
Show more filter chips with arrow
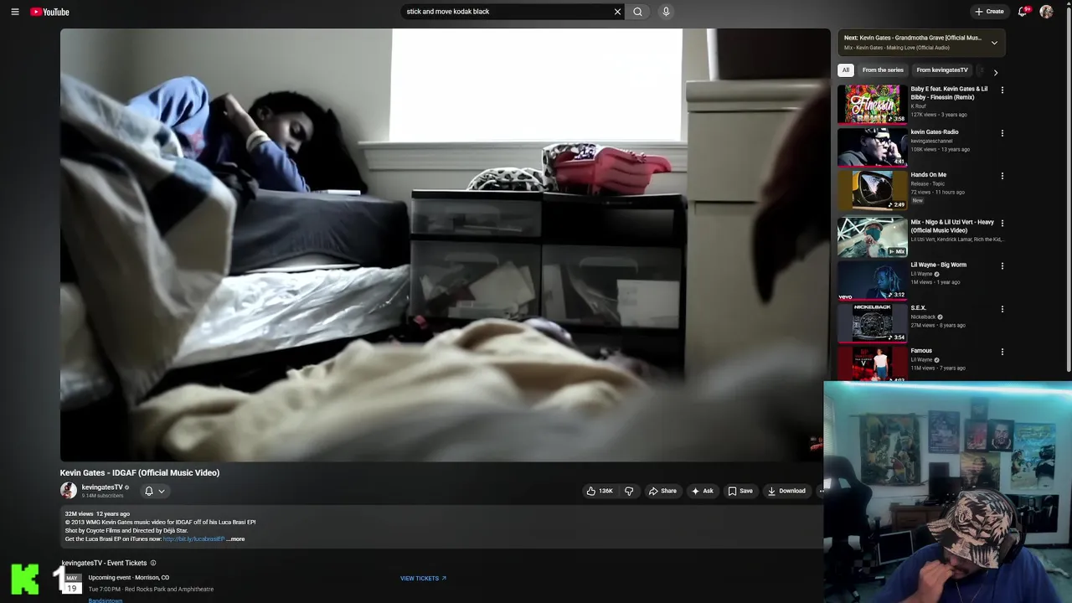(x=995, y=72)
